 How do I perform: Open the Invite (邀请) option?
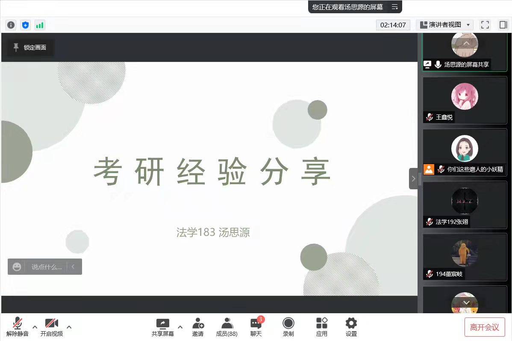pos(198,327)
